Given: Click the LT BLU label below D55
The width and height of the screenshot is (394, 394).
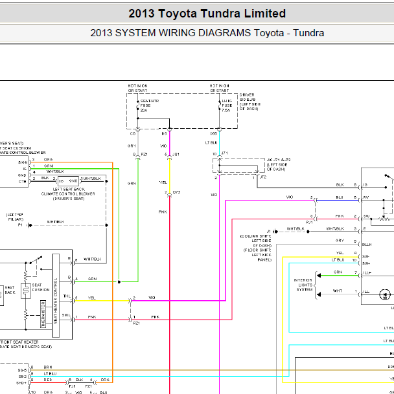Looking at the screenshot, I should coord(211,143).
